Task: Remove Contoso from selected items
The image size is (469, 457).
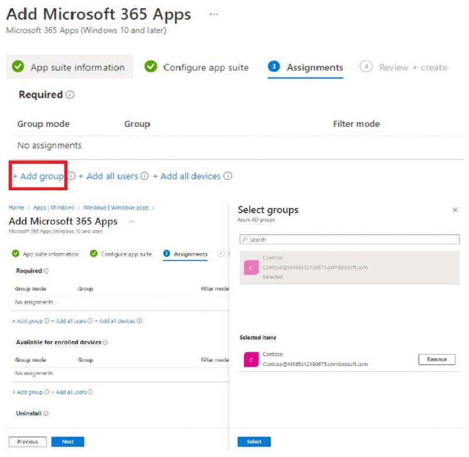Action: (x=437, y=359)
